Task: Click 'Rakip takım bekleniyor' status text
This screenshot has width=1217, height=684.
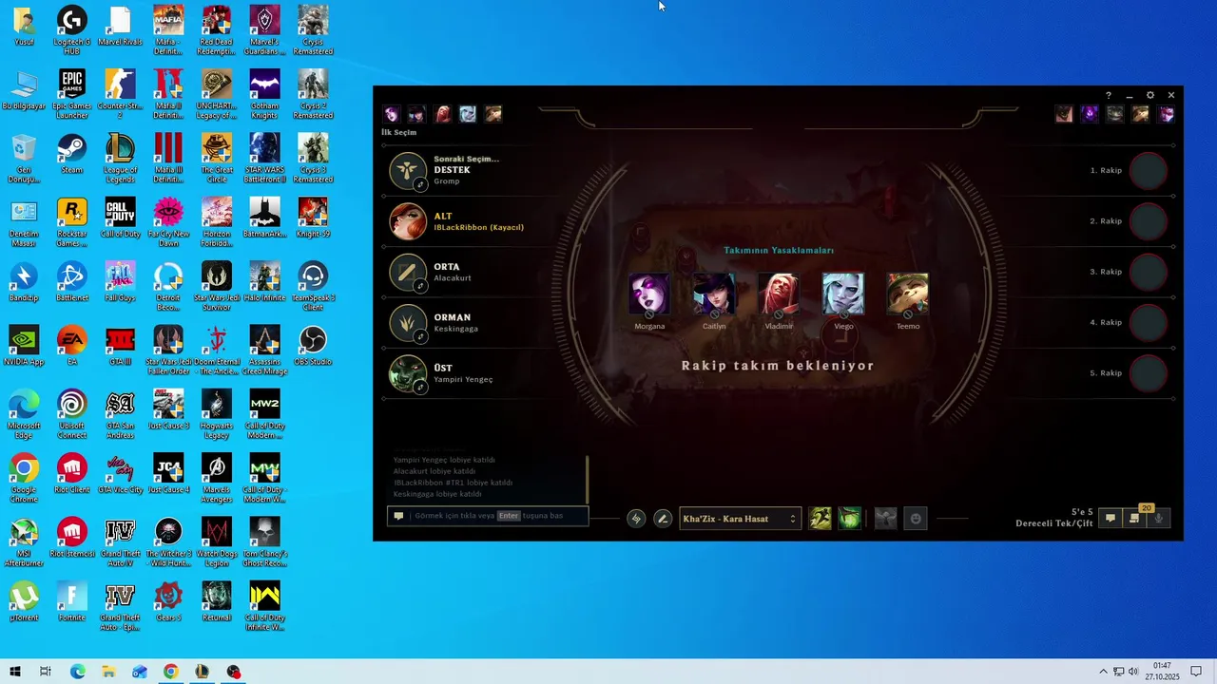Action: point(778,366)
